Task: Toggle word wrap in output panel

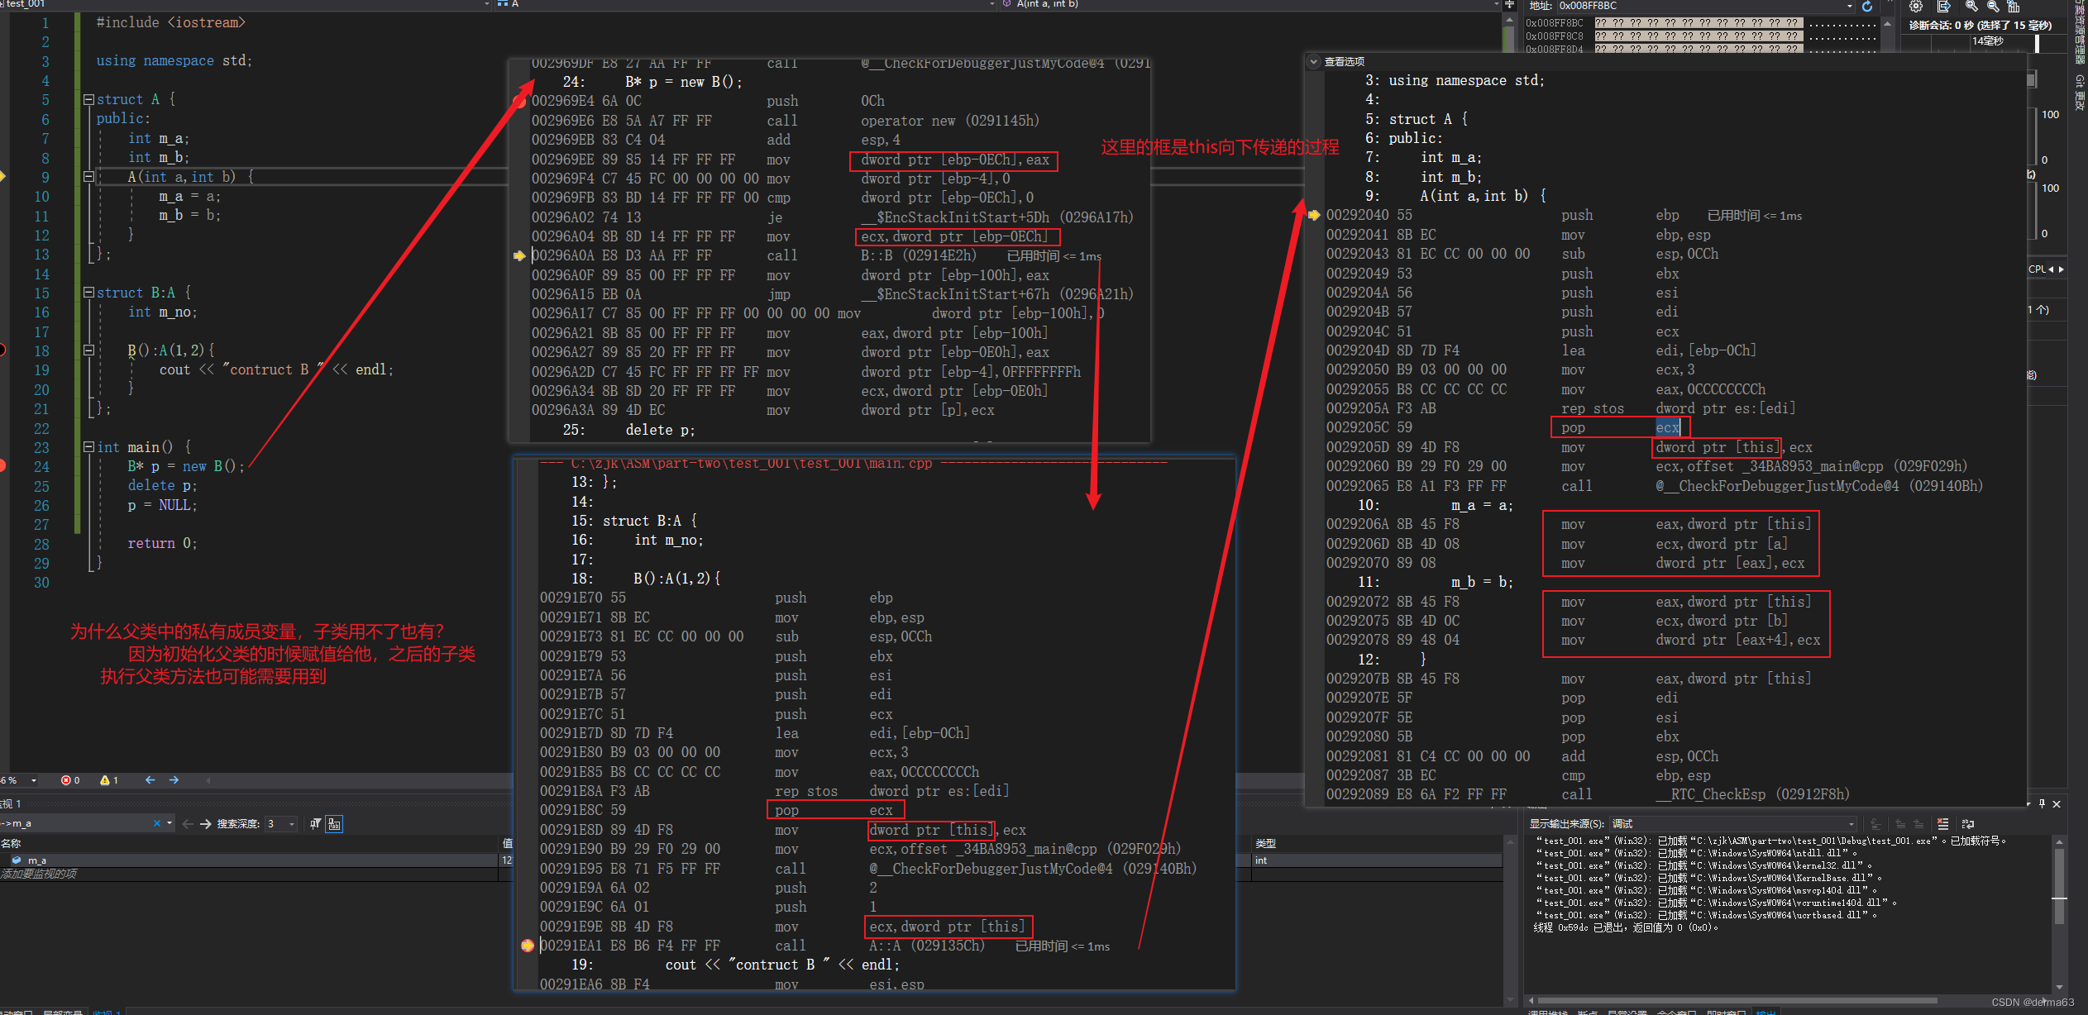Action: (x=1967, y=824)
